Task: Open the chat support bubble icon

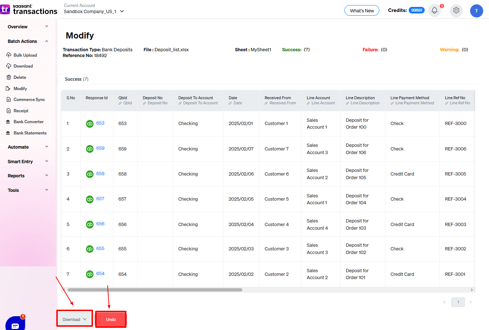Action: (x=15, y=325)
